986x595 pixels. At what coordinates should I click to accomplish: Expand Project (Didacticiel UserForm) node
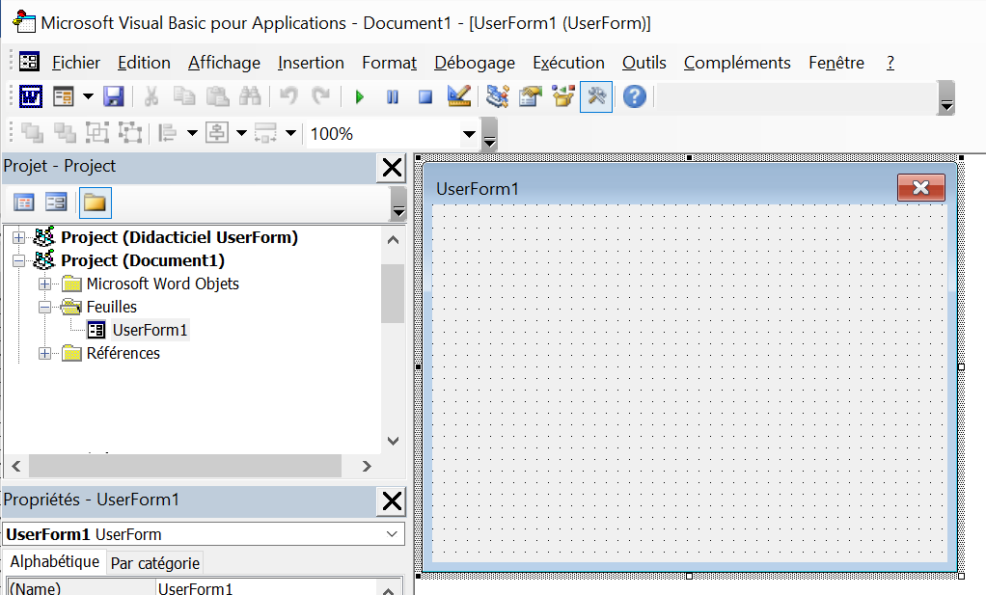click(x=19, y=237)
